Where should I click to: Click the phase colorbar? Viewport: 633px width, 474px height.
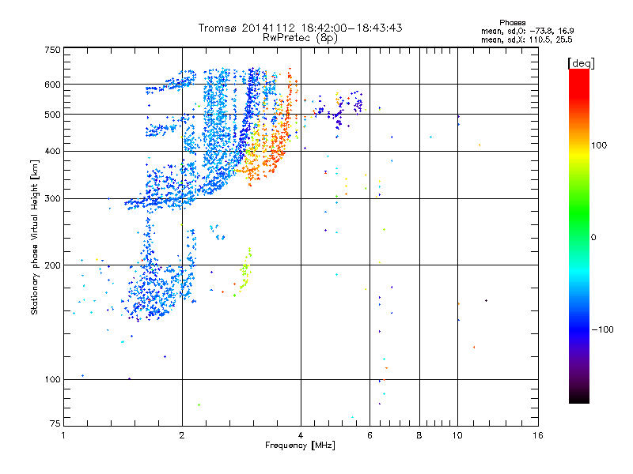point(579,236)
